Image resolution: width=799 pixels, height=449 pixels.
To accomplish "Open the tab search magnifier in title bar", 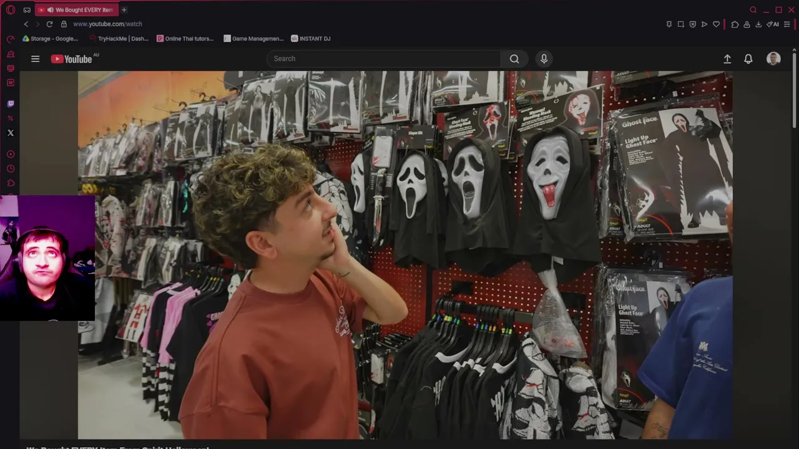I will (753, 10).
